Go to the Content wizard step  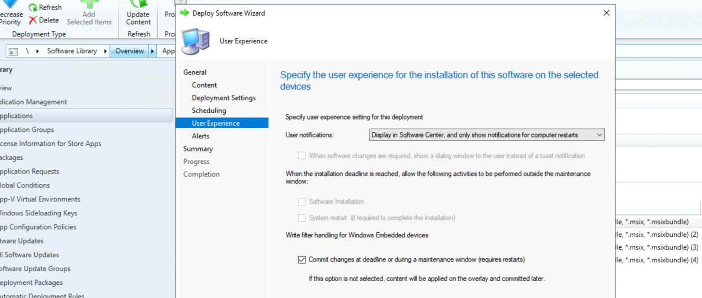204,85
